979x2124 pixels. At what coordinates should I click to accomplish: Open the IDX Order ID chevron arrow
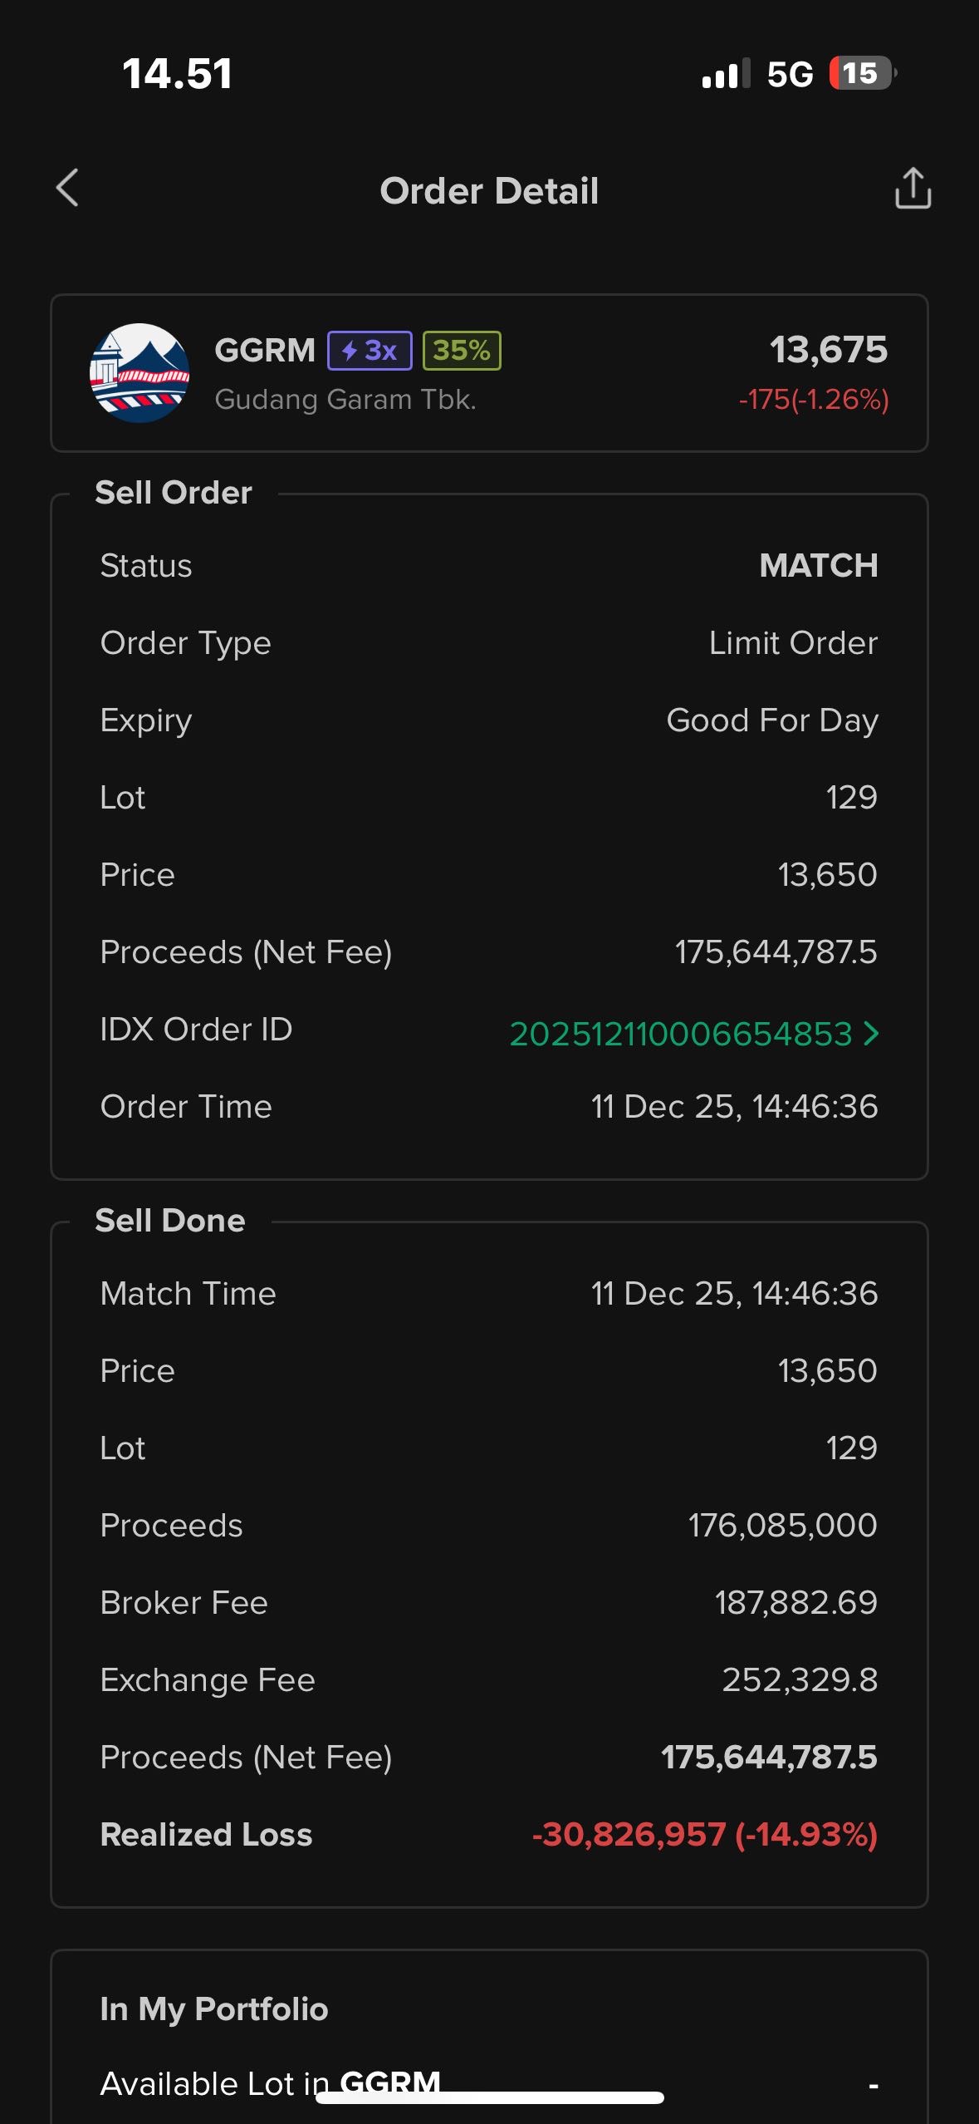click(870, 1033)
